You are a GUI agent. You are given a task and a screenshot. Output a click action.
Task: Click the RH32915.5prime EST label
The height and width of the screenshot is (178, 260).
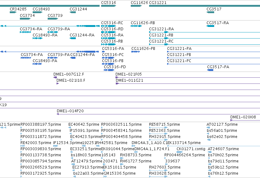click(x=165, y=137)
